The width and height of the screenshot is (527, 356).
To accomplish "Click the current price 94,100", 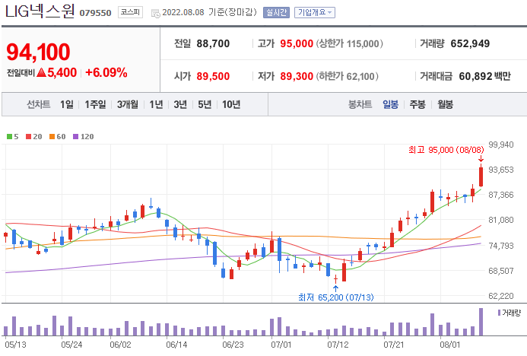I will [x=38, y=52].
